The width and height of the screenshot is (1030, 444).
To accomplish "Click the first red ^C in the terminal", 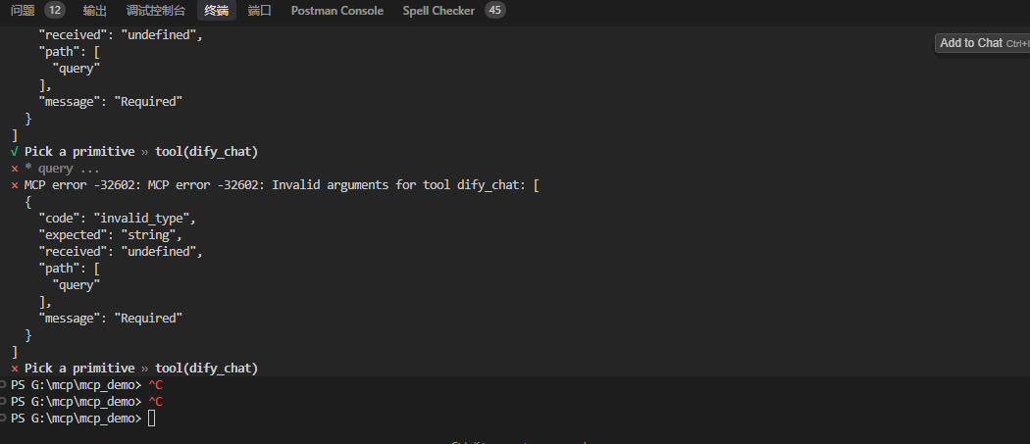I will coord(155,385).
